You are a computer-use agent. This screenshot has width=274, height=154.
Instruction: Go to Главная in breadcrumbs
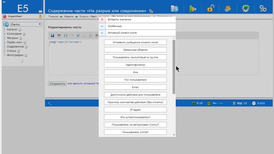pos(53,17)
